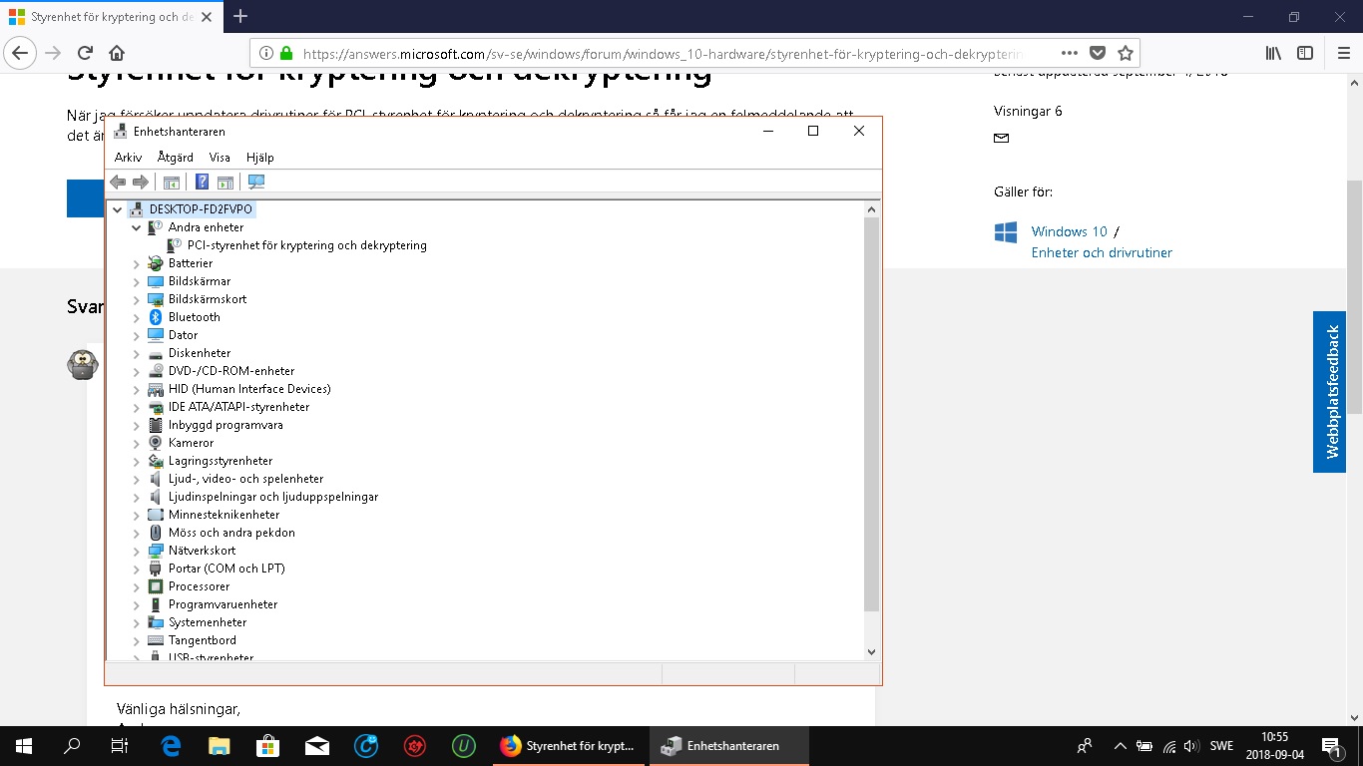Screen dimensions: 1363x766
Task: Open a new Firefox tab
Action: click(x=240, y=17)
